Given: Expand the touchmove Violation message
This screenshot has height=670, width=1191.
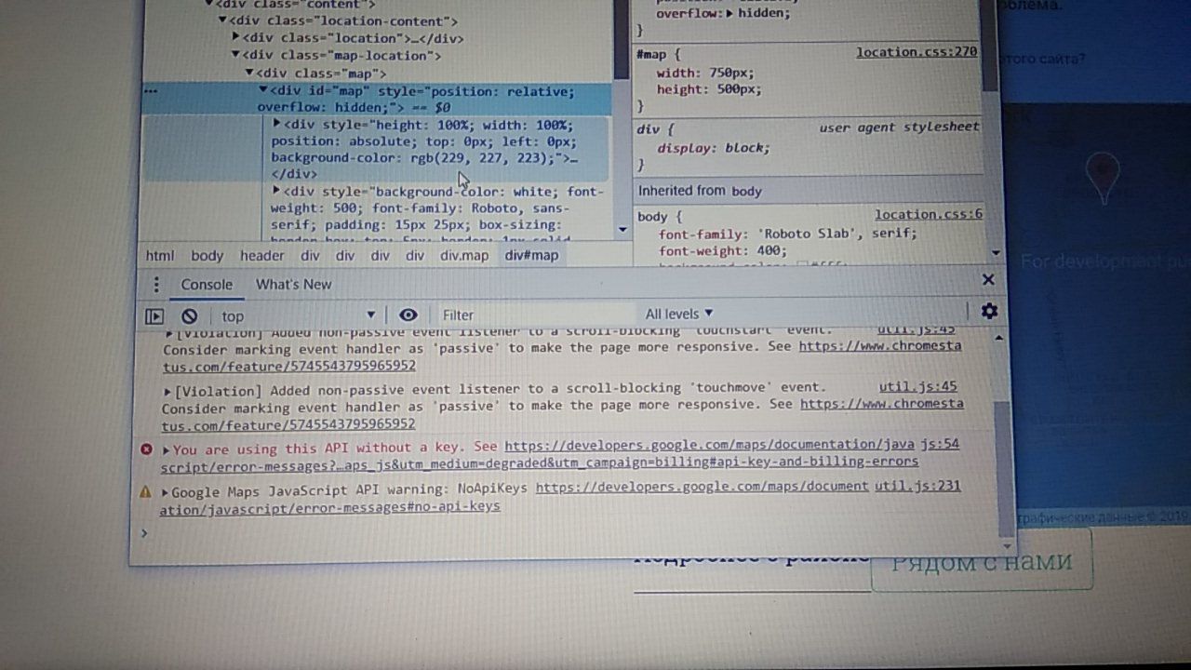Looking at the screenshot, I should coord(168,391).
